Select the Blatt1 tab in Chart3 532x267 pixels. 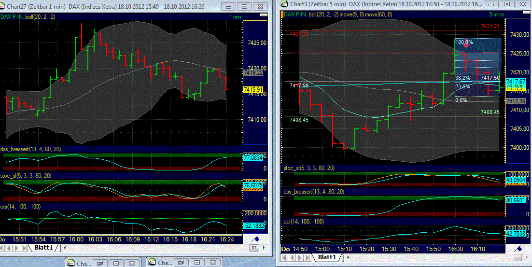327,257
